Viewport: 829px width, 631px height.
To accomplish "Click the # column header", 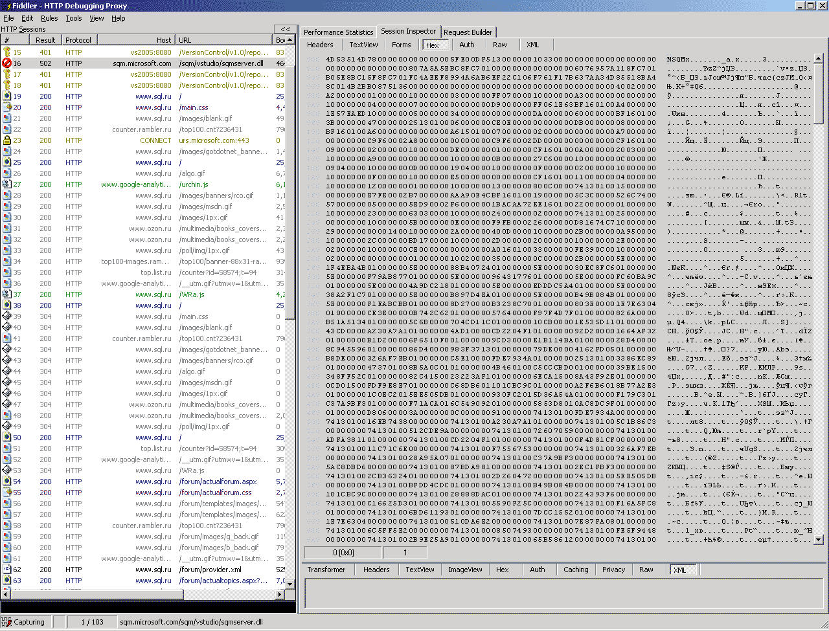I will click(16, 40).
